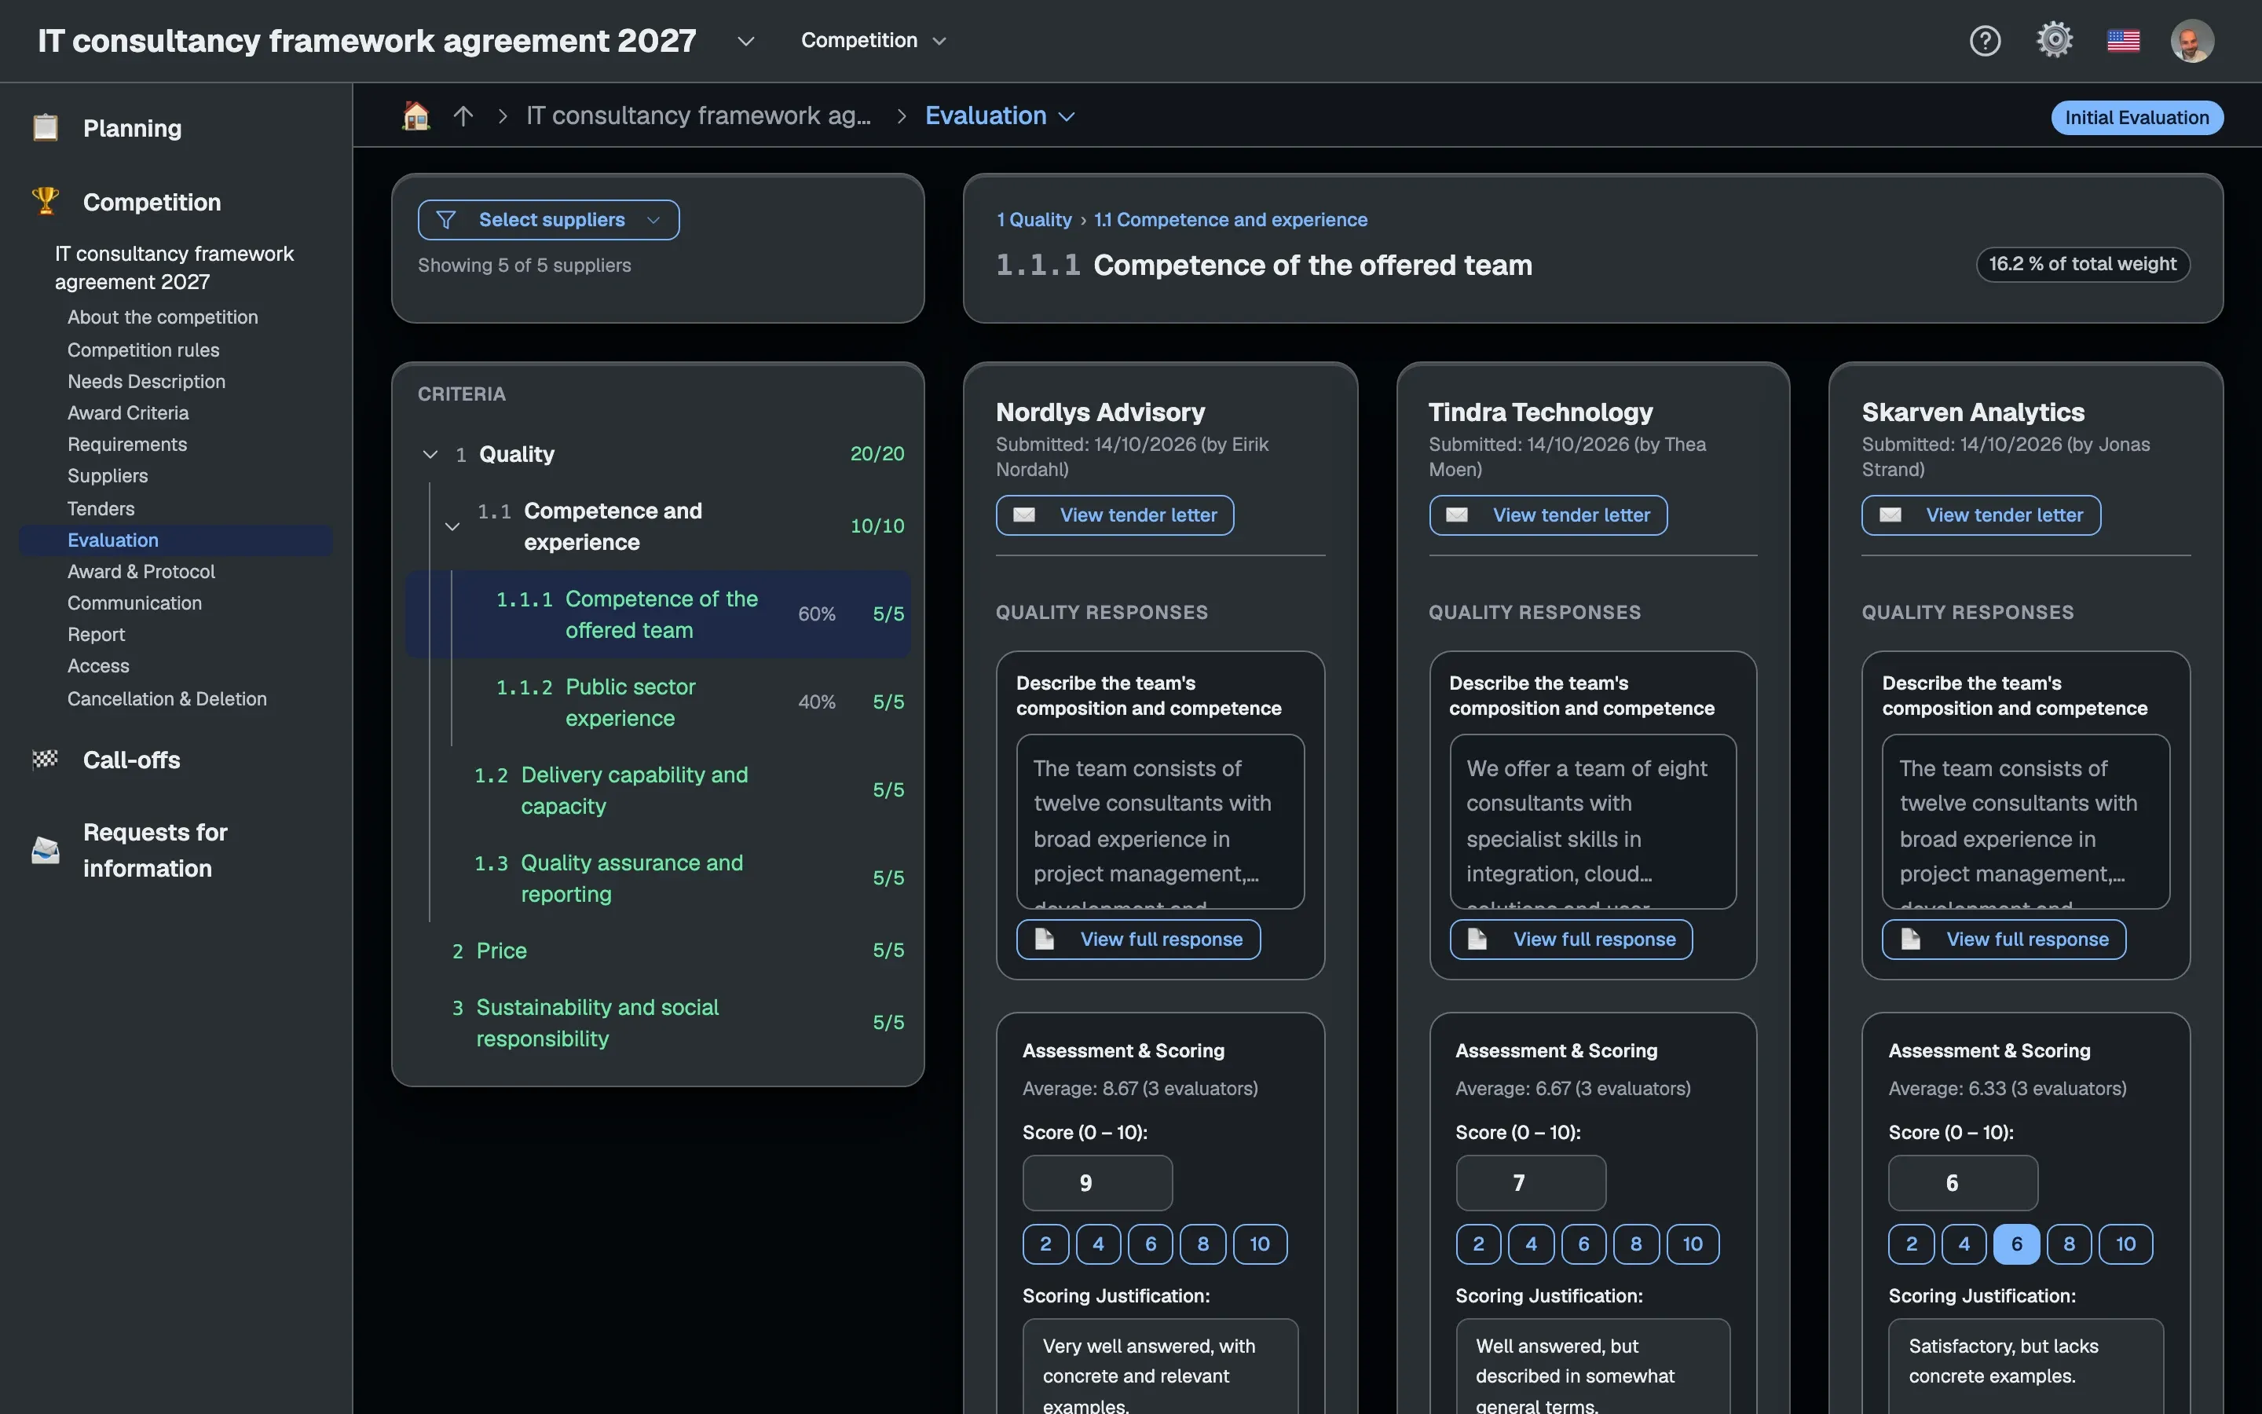Open Call-offs via the checkered flag icon
The width and height of the screenshot is (2262, 1414).
point(45,760)
